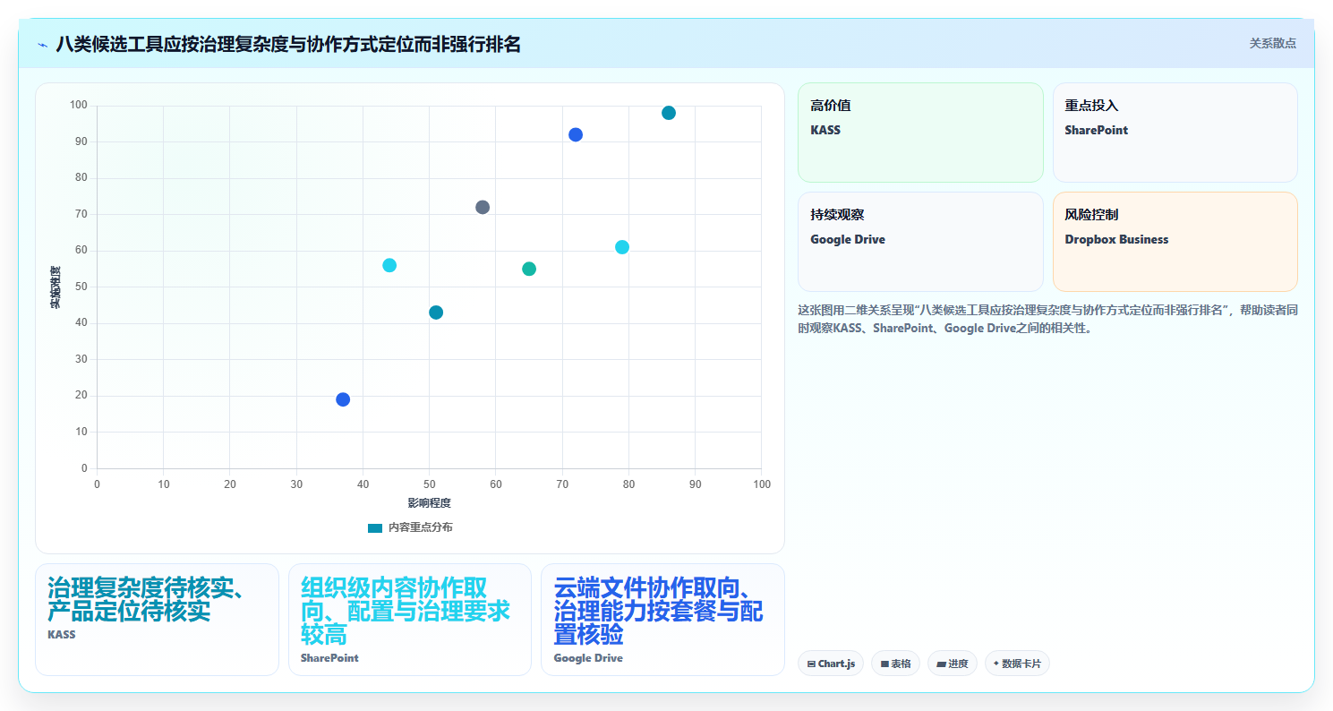1333x711 pixels.
Task: Click the sparkle icon in 数据卡片 chip
Action: pyautogui.click(x=996, y=664)
